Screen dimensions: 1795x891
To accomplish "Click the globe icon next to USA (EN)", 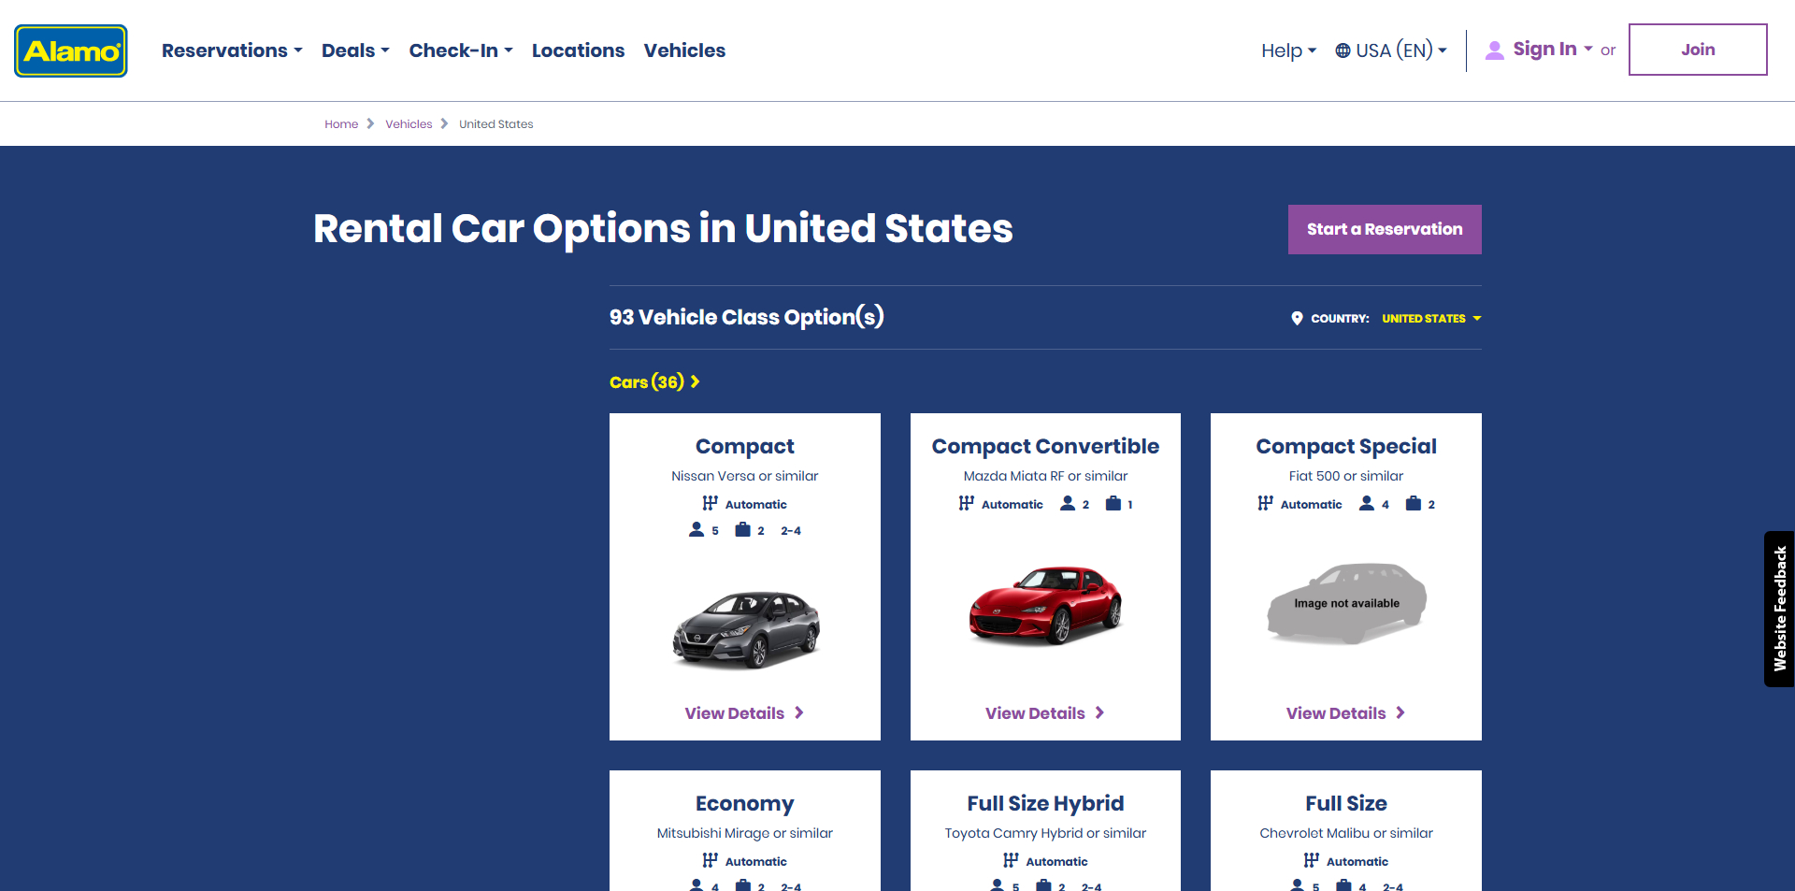I will click(1343, 50).
